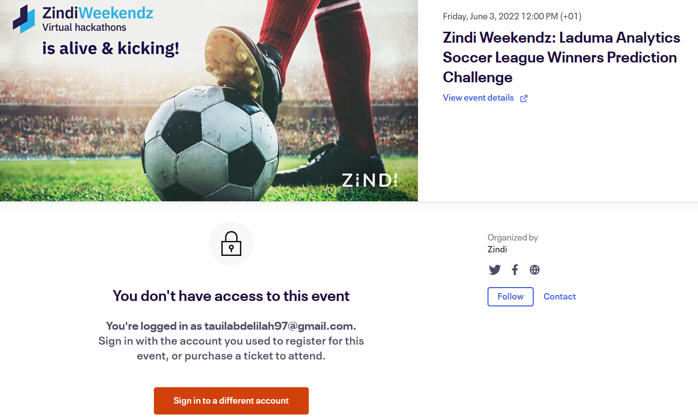Click the padlock icon above the heading
Image resolution: width=698 pixels, height=418 pixels.
tap(231, 243)
